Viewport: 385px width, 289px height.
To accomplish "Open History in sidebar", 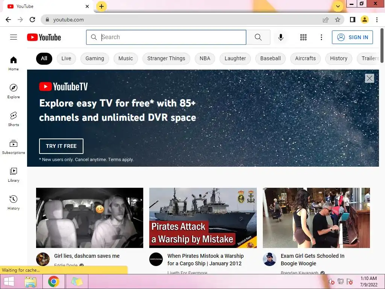I will point(14,203).
